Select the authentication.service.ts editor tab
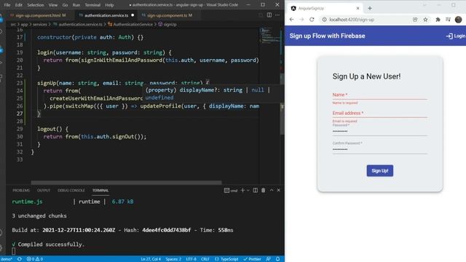The height and width of the screenshot is (262, 466). [106, 15]
